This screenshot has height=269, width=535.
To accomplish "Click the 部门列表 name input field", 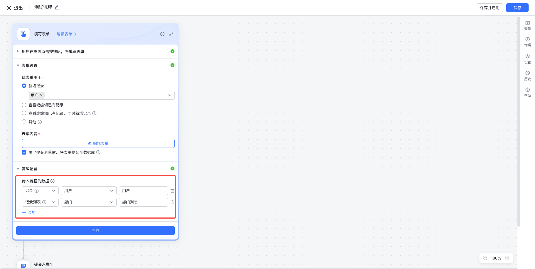I will tap(143, 202).
